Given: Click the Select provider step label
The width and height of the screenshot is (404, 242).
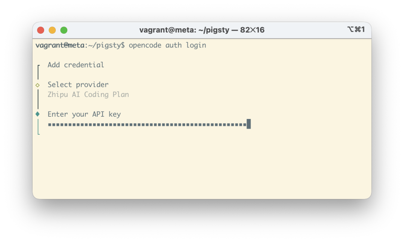Looking at the screenshot, I should pyautogui.click(x=78, y=85).
